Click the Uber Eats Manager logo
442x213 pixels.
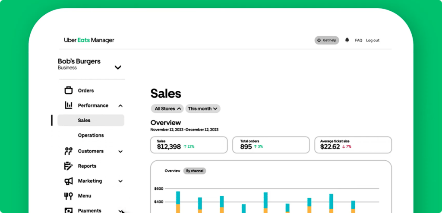[89, 40]
